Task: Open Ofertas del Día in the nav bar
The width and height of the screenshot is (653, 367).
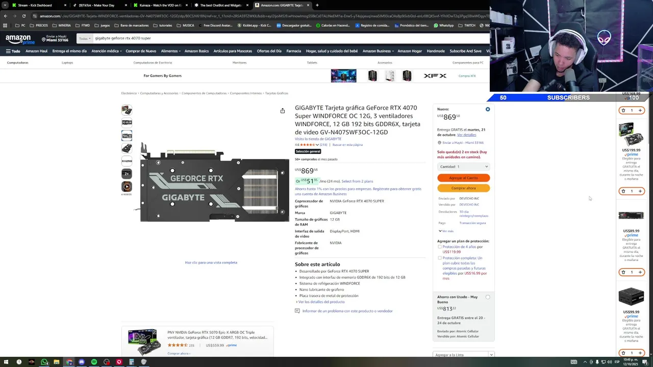Action: point(269,51)
